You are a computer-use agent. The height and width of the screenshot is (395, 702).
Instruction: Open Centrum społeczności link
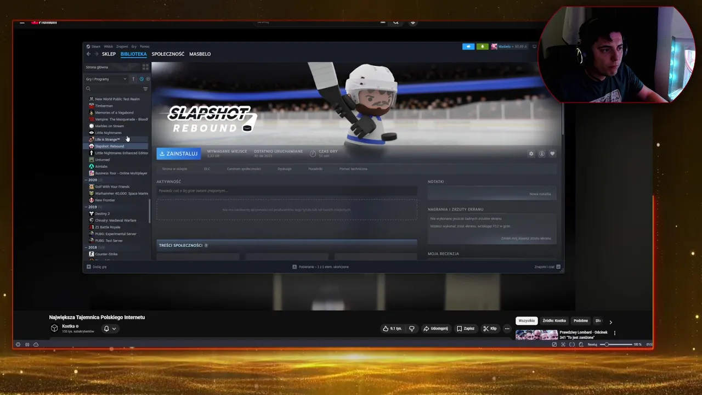point(244,169)
